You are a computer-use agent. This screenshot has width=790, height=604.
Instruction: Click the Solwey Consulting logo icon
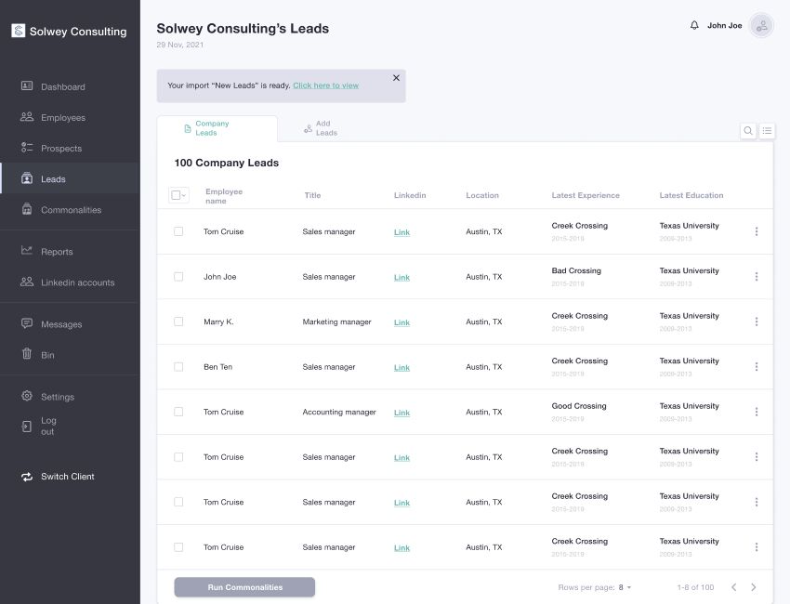pos(19,31)
